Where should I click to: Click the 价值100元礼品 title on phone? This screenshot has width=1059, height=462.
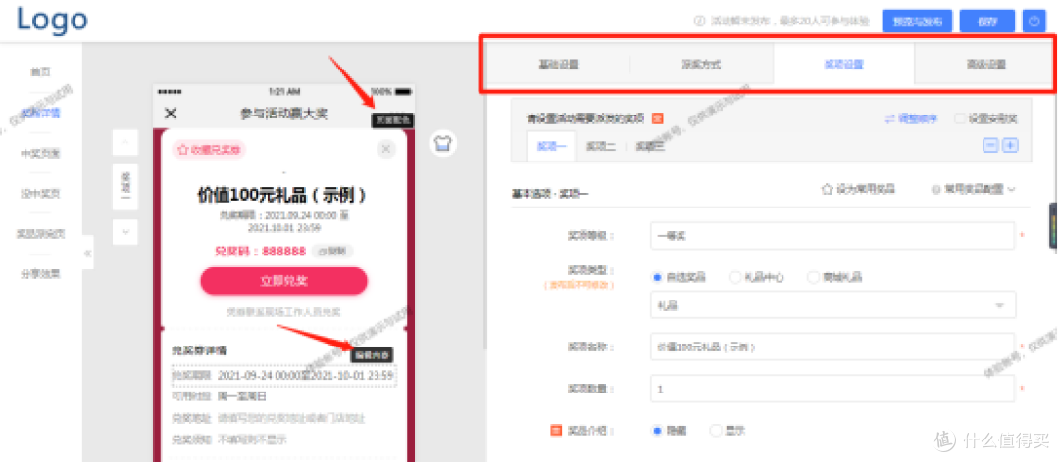(x=283, y=196)
